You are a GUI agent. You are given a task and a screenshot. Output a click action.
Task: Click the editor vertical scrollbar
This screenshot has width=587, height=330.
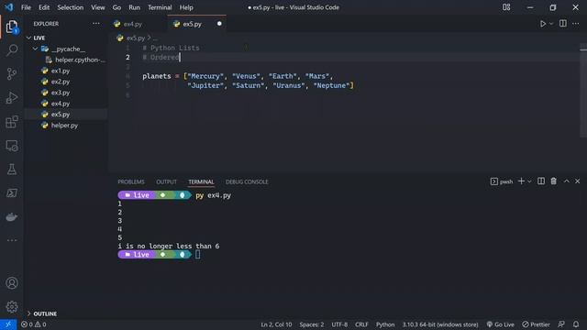583,90
